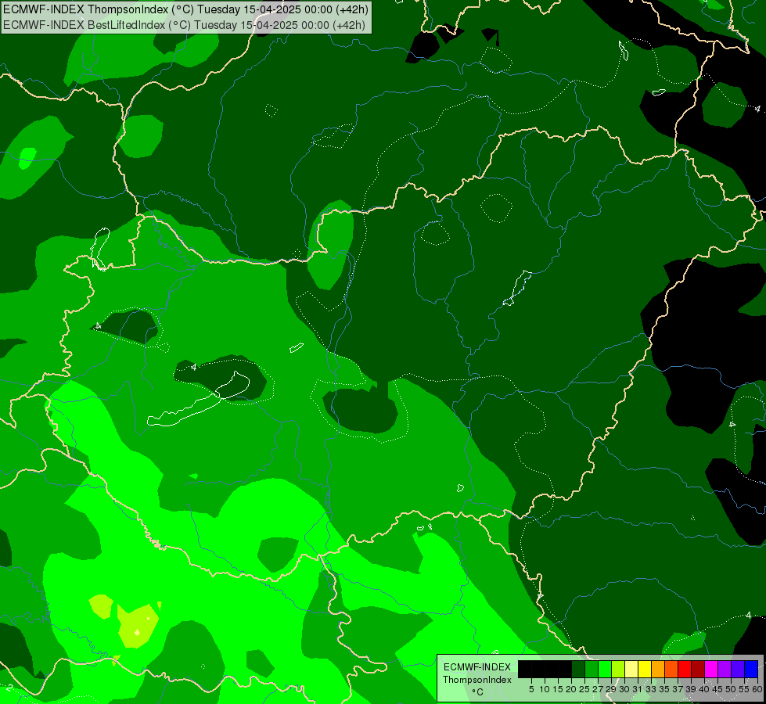Select the magenta 40-45 legend swatch

click(711, 669)
